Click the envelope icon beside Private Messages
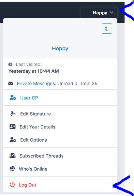The height and width of the screenshot is (196, 134). pyautogui.click(x=11, y=83)
